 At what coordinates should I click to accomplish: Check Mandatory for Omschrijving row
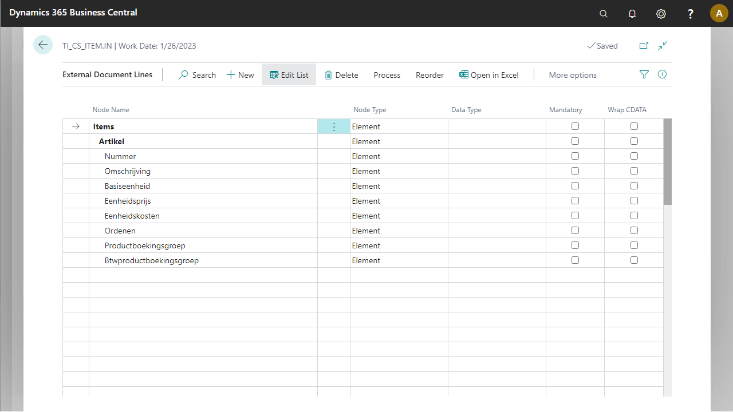[575, 171]
